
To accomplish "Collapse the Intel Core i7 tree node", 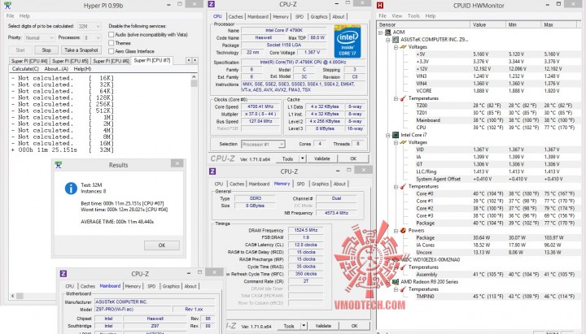I will 388,135.
